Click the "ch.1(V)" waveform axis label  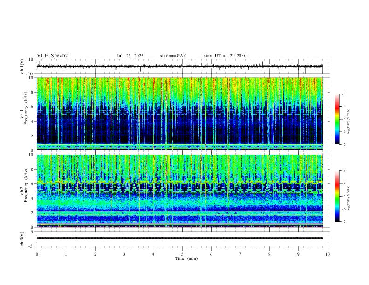point(22,66)
